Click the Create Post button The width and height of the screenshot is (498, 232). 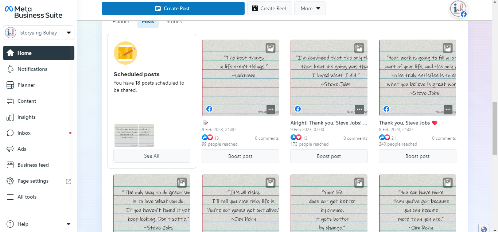pyautogui.click(x=173, y=8)
